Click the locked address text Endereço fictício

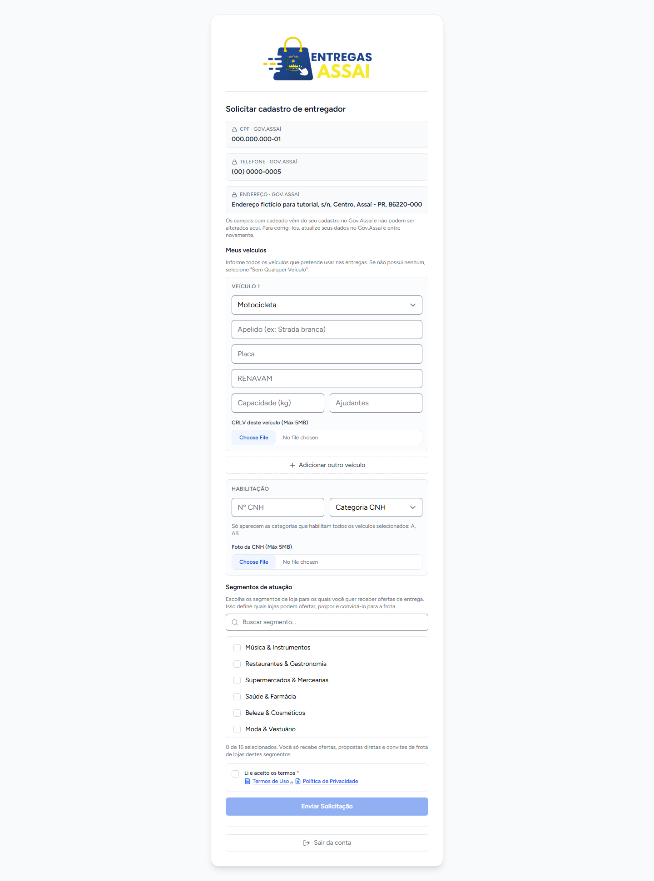click(327, 204)
